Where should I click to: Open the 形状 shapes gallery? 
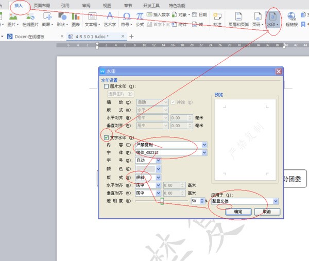(62, 19)
